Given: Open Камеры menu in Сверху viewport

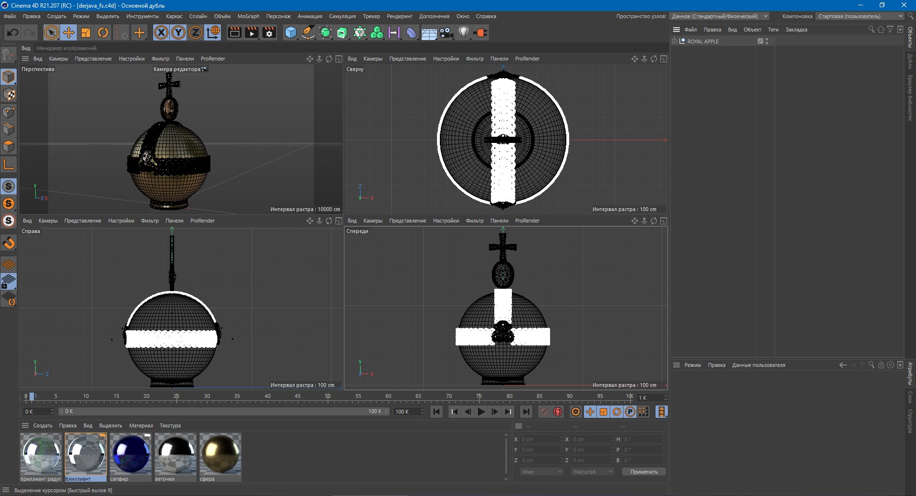Looking at the screenshot, I should 373,59.
